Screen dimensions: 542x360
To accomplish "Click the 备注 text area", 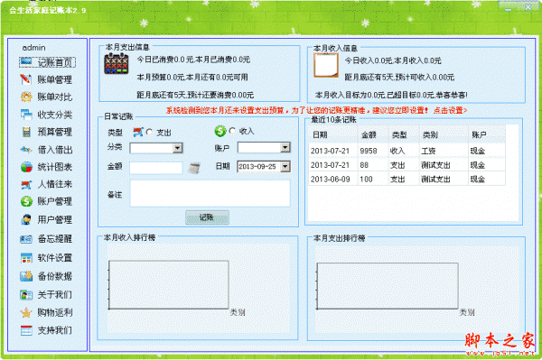I will point(210,194).
